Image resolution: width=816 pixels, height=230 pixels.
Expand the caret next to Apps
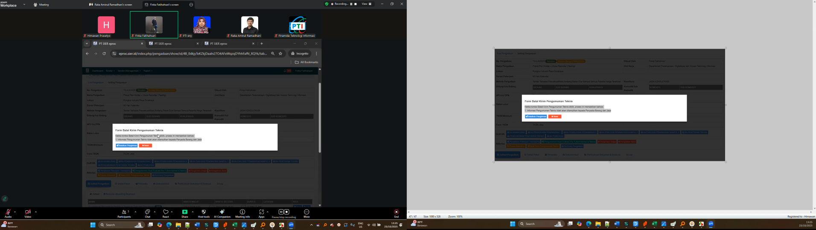268,212
